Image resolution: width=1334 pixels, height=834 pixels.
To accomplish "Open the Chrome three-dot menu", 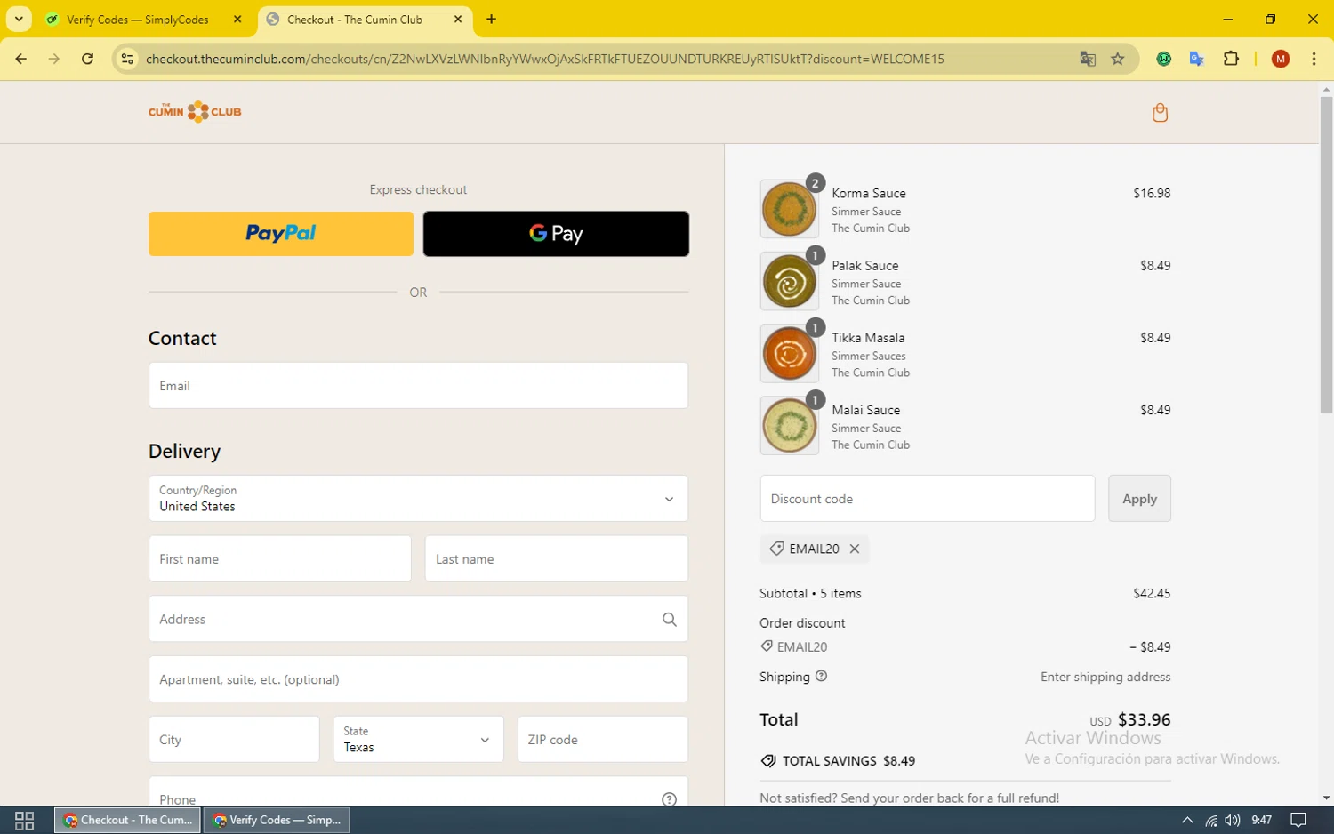I will coord(1314,59).
